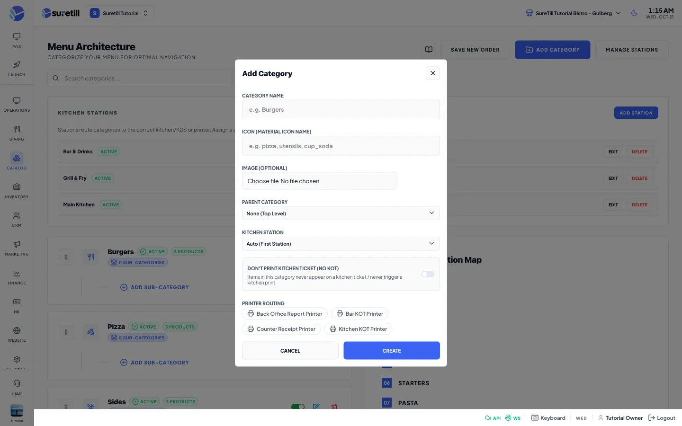682x426 pixels.
Task: Go to Operations in the sidebar
Action: pyautogui.click(x=17, y=105)
